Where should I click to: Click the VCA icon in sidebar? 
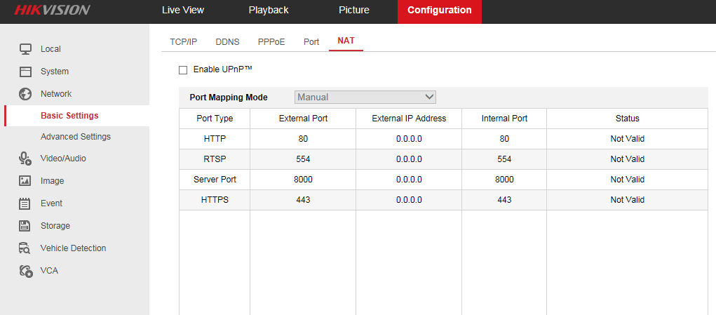(25, 271)
